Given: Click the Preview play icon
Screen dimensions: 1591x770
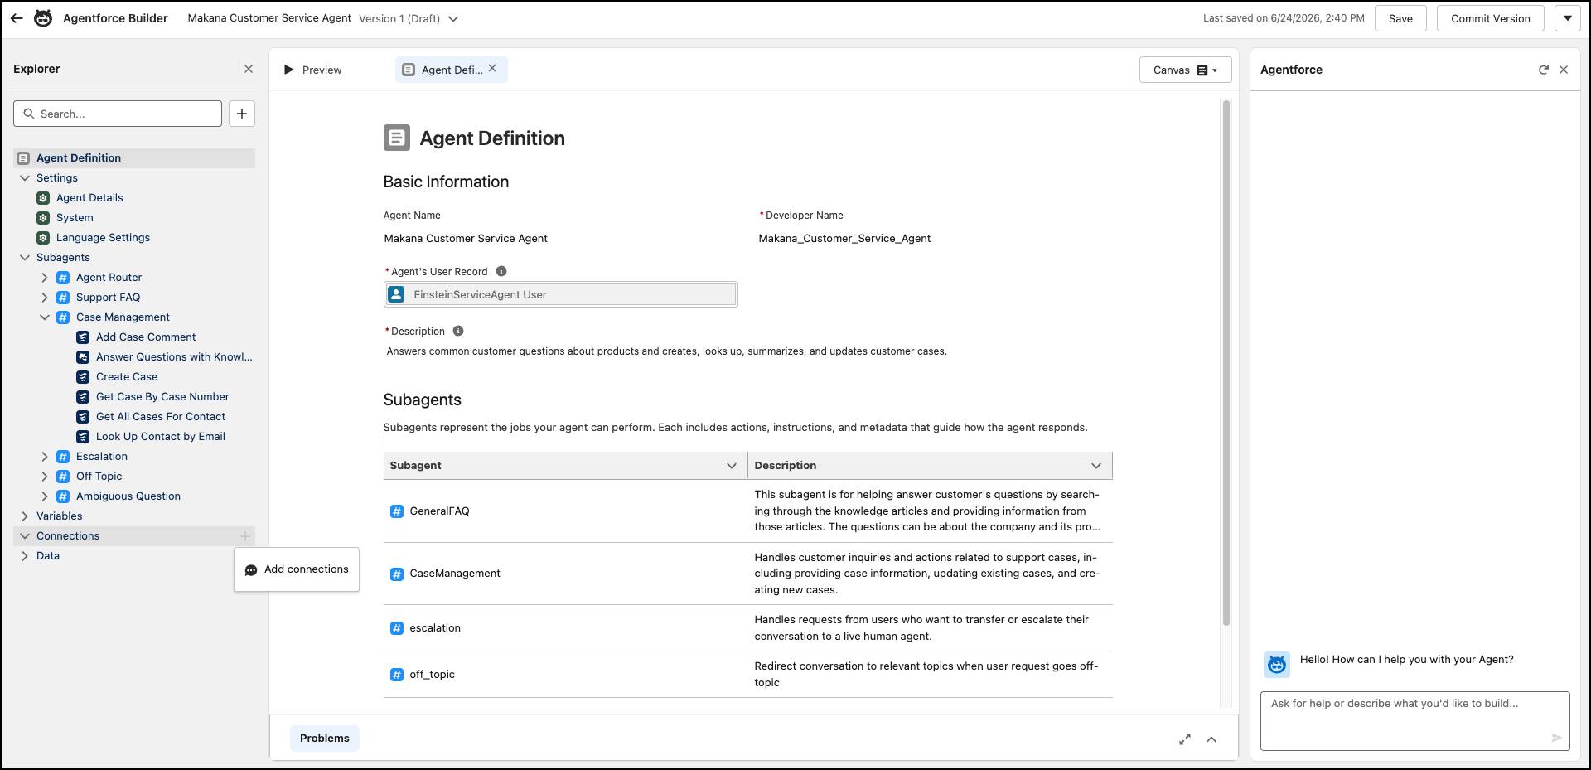Looking at the screenshot, I should point(288,70).
